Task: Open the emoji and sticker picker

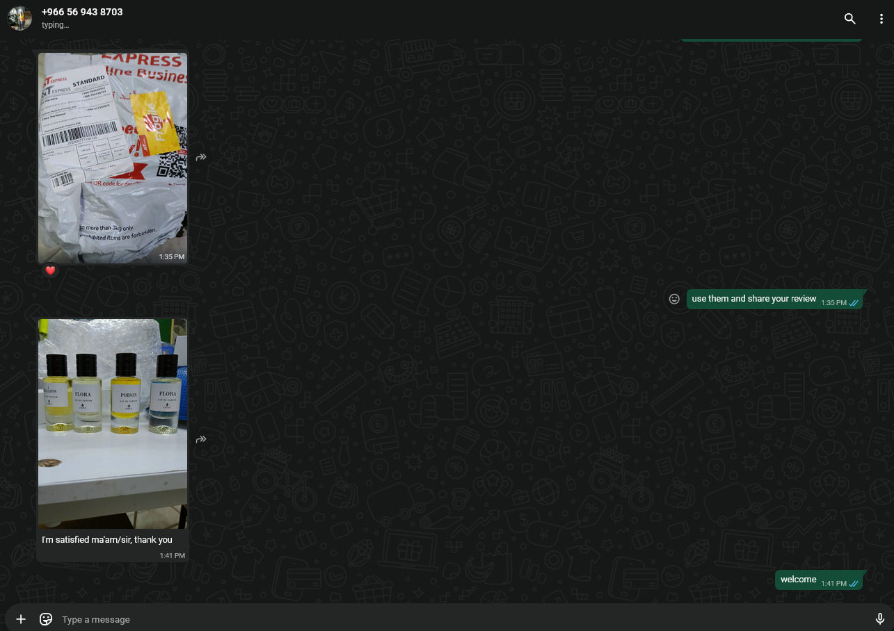Action: [46, 619]
